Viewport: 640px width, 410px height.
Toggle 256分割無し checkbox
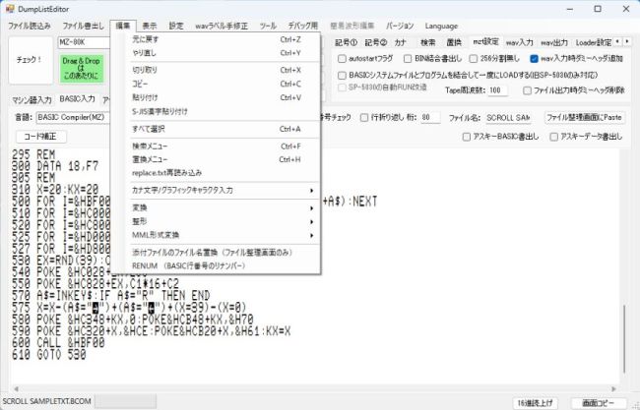[x=473, y=59]
